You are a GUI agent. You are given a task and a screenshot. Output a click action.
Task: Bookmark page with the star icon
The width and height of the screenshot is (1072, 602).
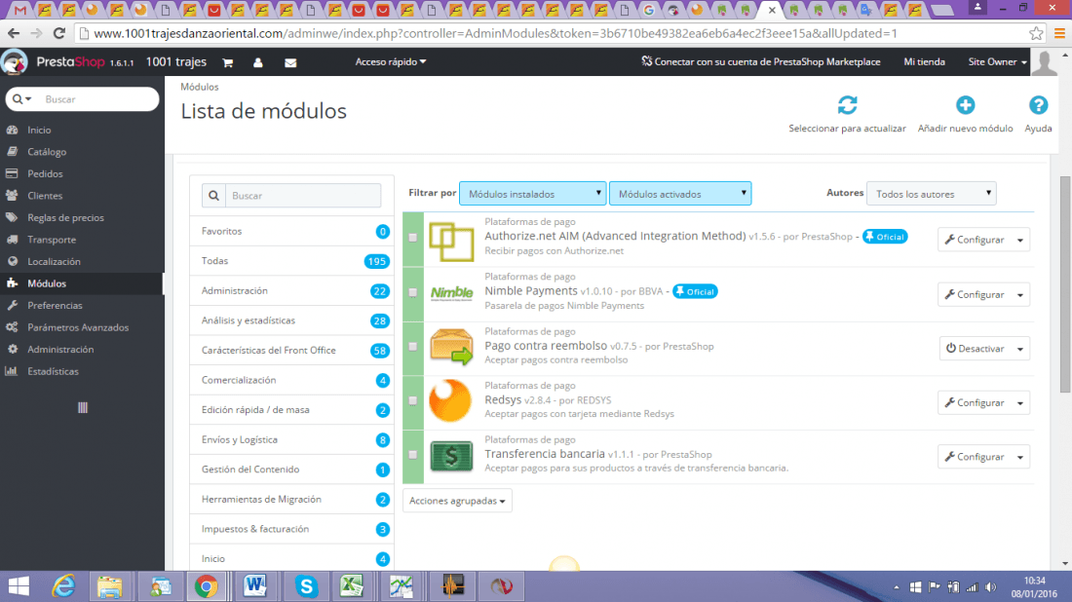pyautogui.click(x=1036, y=33)
